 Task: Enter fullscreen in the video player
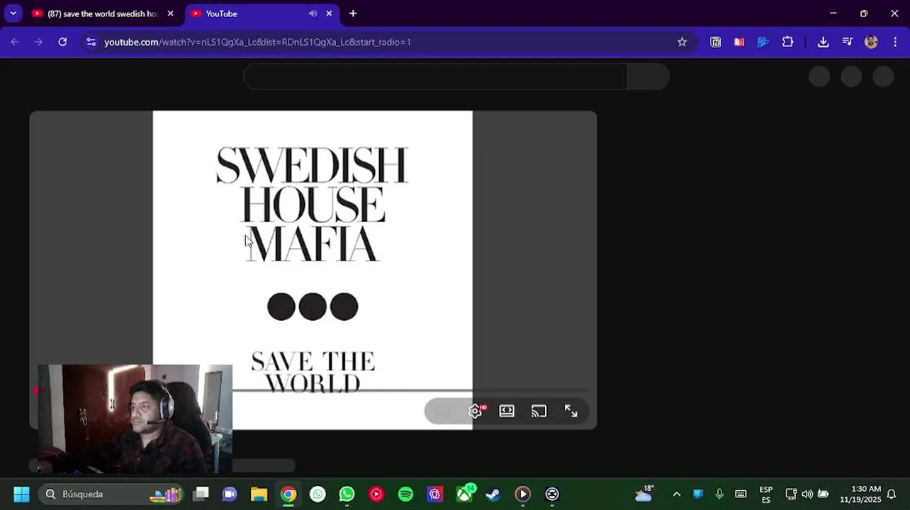coord(571,412)
